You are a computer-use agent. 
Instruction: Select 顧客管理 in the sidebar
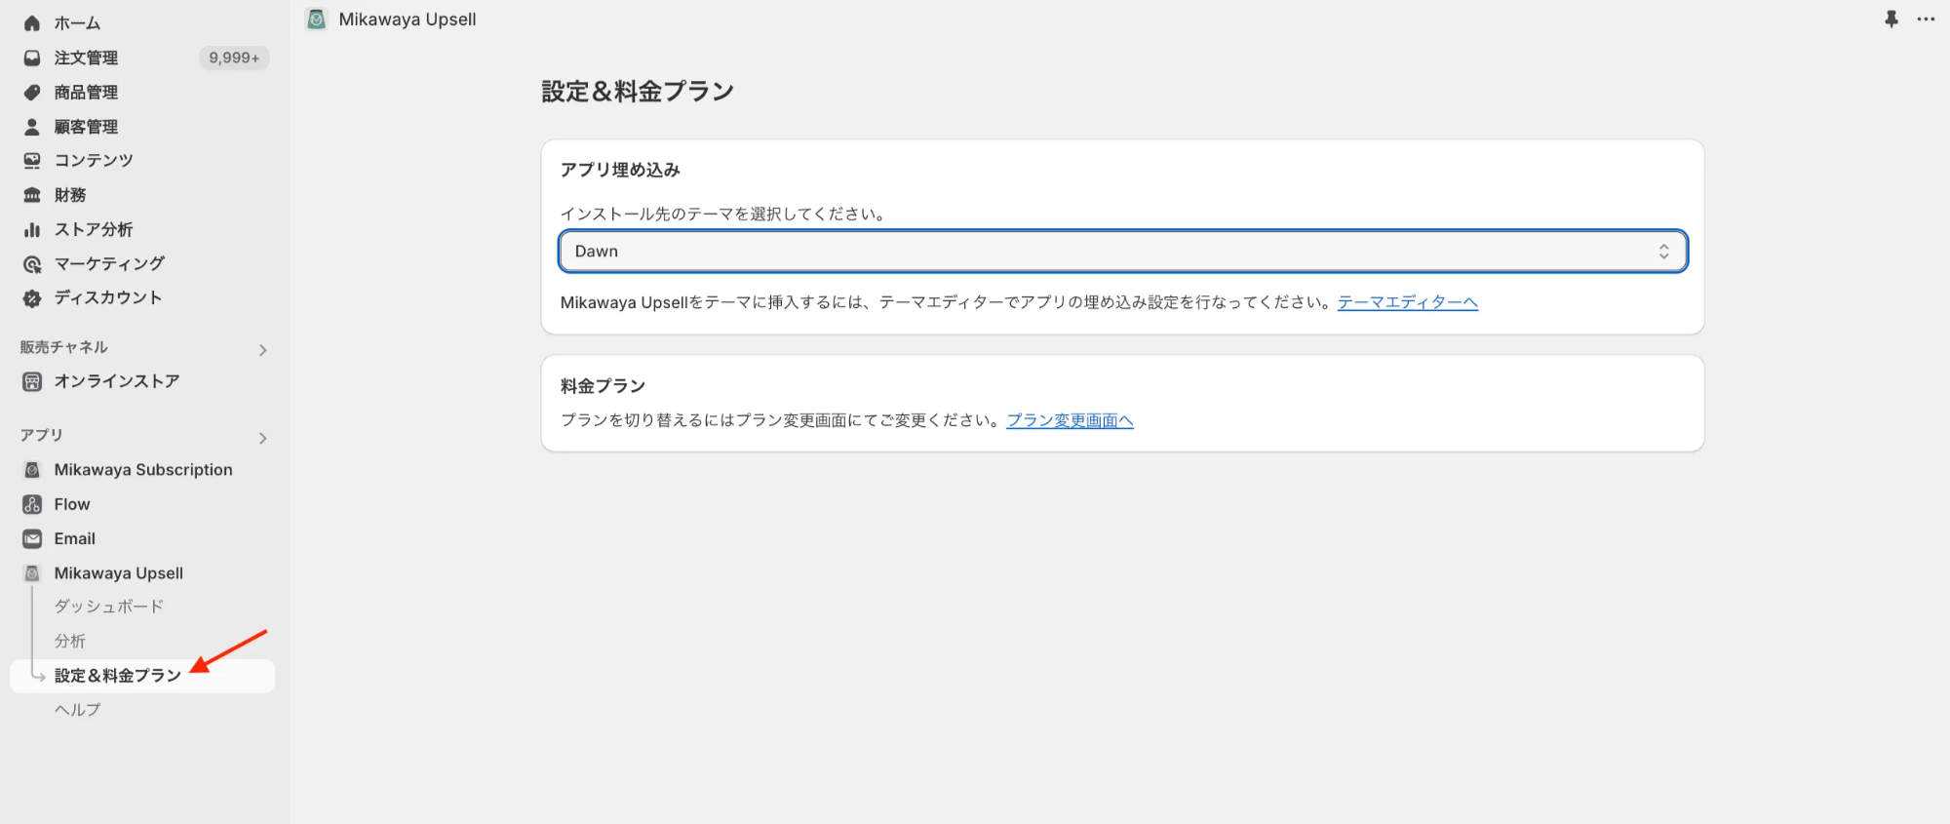[x=86, y=127]
